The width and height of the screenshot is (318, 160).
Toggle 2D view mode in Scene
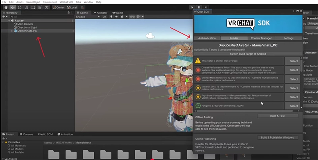tap(105, 17)
